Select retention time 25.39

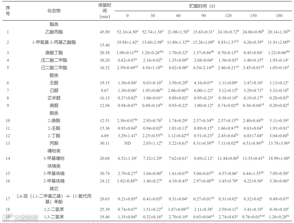pyautogui.click(x=105, y=209)
